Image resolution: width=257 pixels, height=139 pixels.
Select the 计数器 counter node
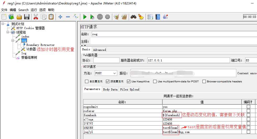click(31, 49)
